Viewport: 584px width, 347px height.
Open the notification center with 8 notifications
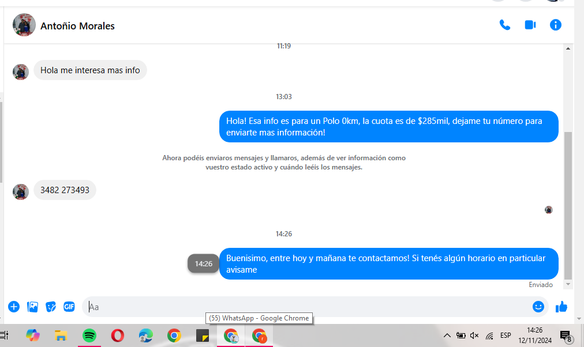566,337
